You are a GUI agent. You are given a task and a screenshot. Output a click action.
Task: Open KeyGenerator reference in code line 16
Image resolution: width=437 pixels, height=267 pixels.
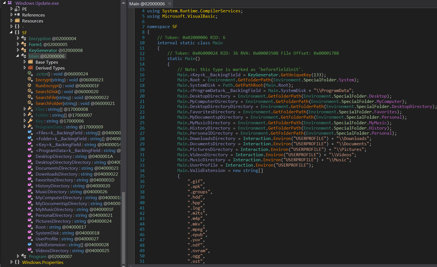[x=263, y=75]
